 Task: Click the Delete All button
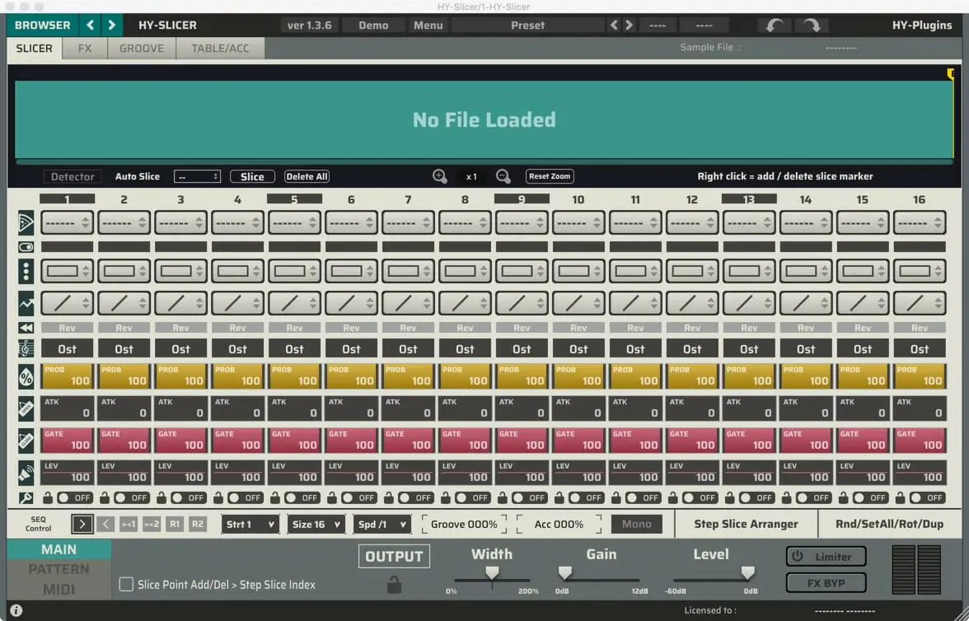(x=307, y=177)
